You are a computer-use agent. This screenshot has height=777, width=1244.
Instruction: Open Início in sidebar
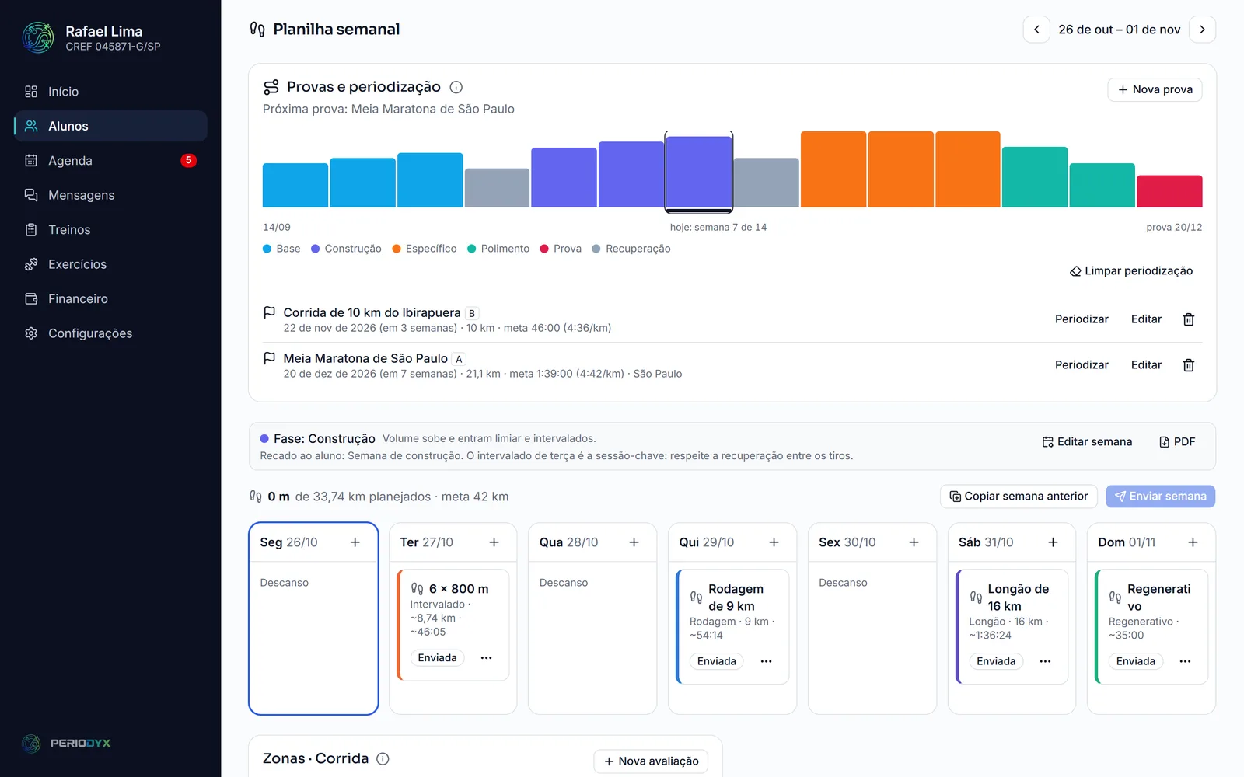pyautogui.click(x=110, y=92)
